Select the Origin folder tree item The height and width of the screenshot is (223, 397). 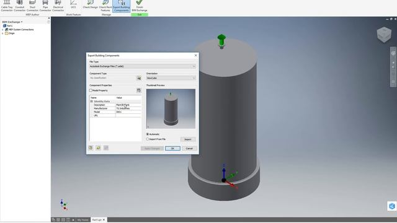point(10,33)
